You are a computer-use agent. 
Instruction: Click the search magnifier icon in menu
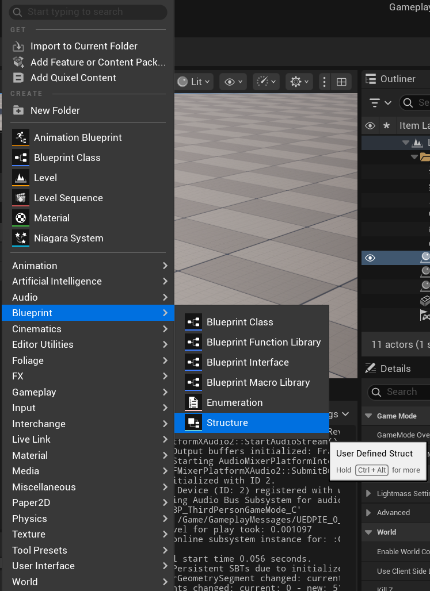[x=17, y=12]
